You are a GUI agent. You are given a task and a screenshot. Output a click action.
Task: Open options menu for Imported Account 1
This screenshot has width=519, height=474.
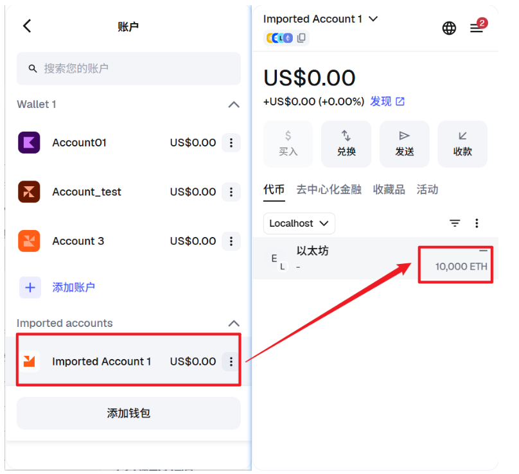pyautogui.click(x=231, y=361)
